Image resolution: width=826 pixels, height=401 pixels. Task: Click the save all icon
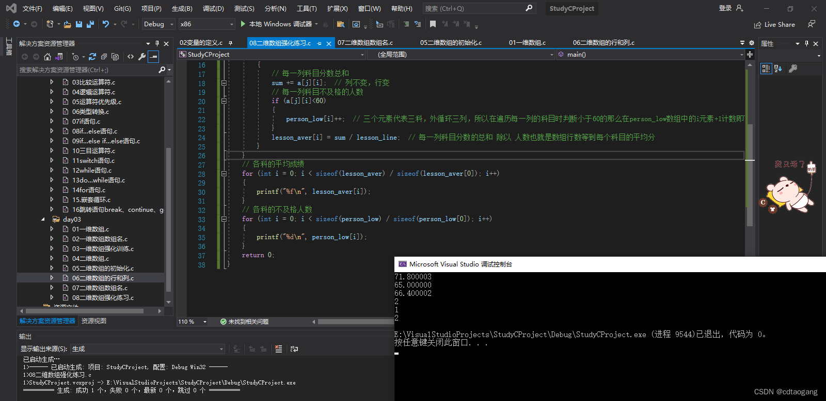[x=90, y=24]
